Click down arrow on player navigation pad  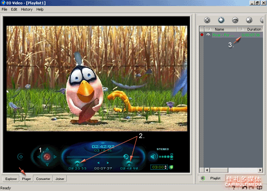(x=47, y=164)
